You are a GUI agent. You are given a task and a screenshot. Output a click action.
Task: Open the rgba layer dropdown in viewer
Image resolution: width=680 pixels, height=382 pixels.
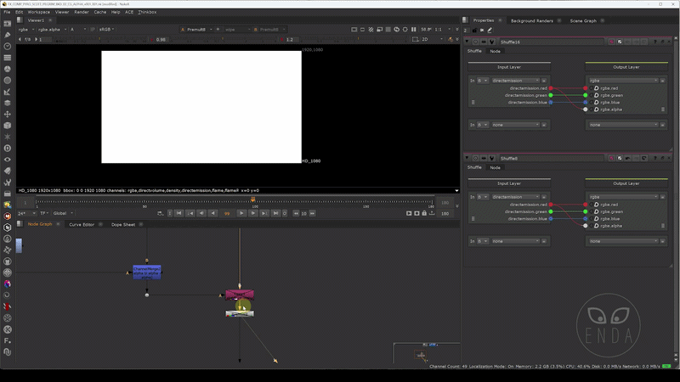click(26, 30)
